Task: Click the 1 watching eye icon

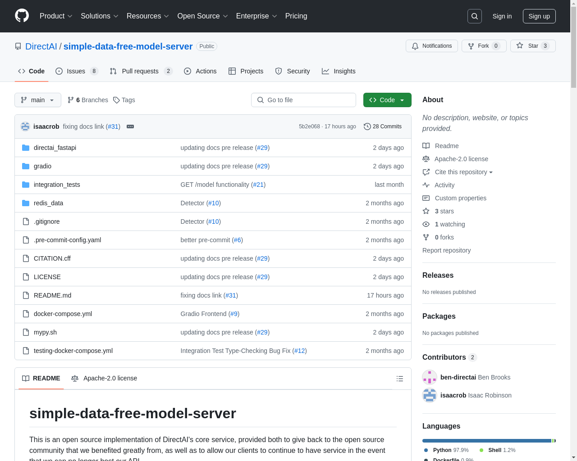Action: tap(426, 224)
